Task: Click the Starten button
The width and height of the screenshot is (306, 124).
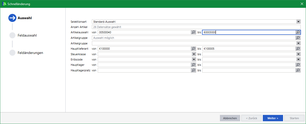Action: 294,118
